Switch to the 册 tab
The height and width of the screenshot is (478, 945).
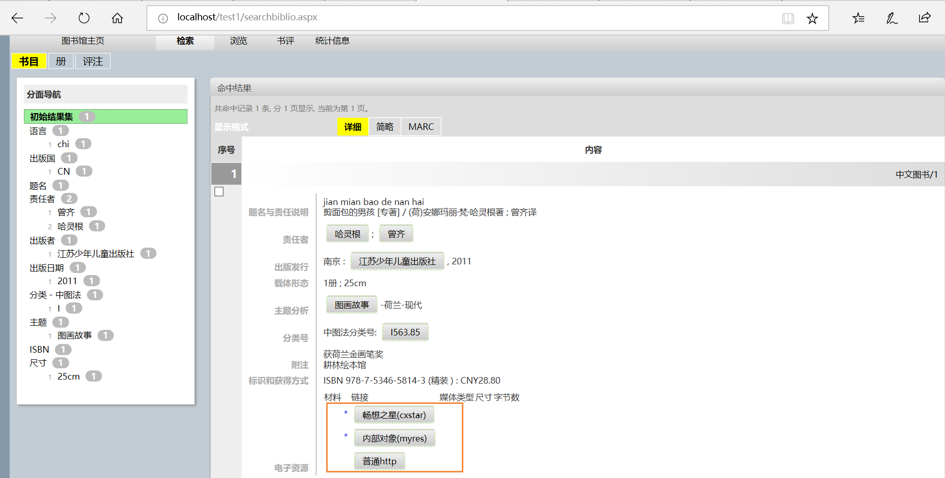tap(60, 61)
